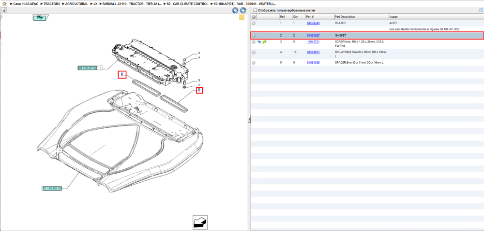Select the GASKET description cell
484x231 pixels.
click(x=340, y=36)
